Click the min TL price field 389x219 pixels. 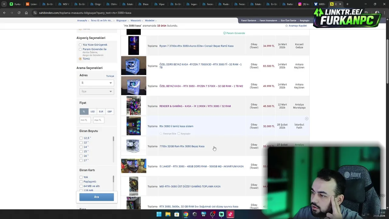click(85, 120)
